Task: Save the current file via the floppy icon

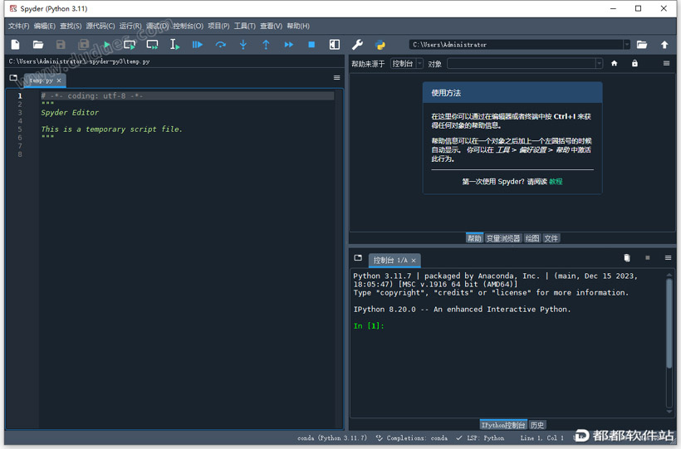Action: click(x=61, y=44)
